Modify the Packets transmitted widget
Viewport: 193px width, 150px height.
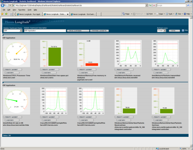(161, 70)
